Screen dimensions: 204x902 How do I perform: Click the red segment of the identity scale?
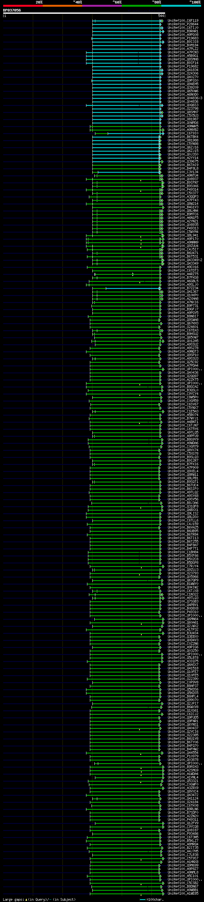(23, 6)
